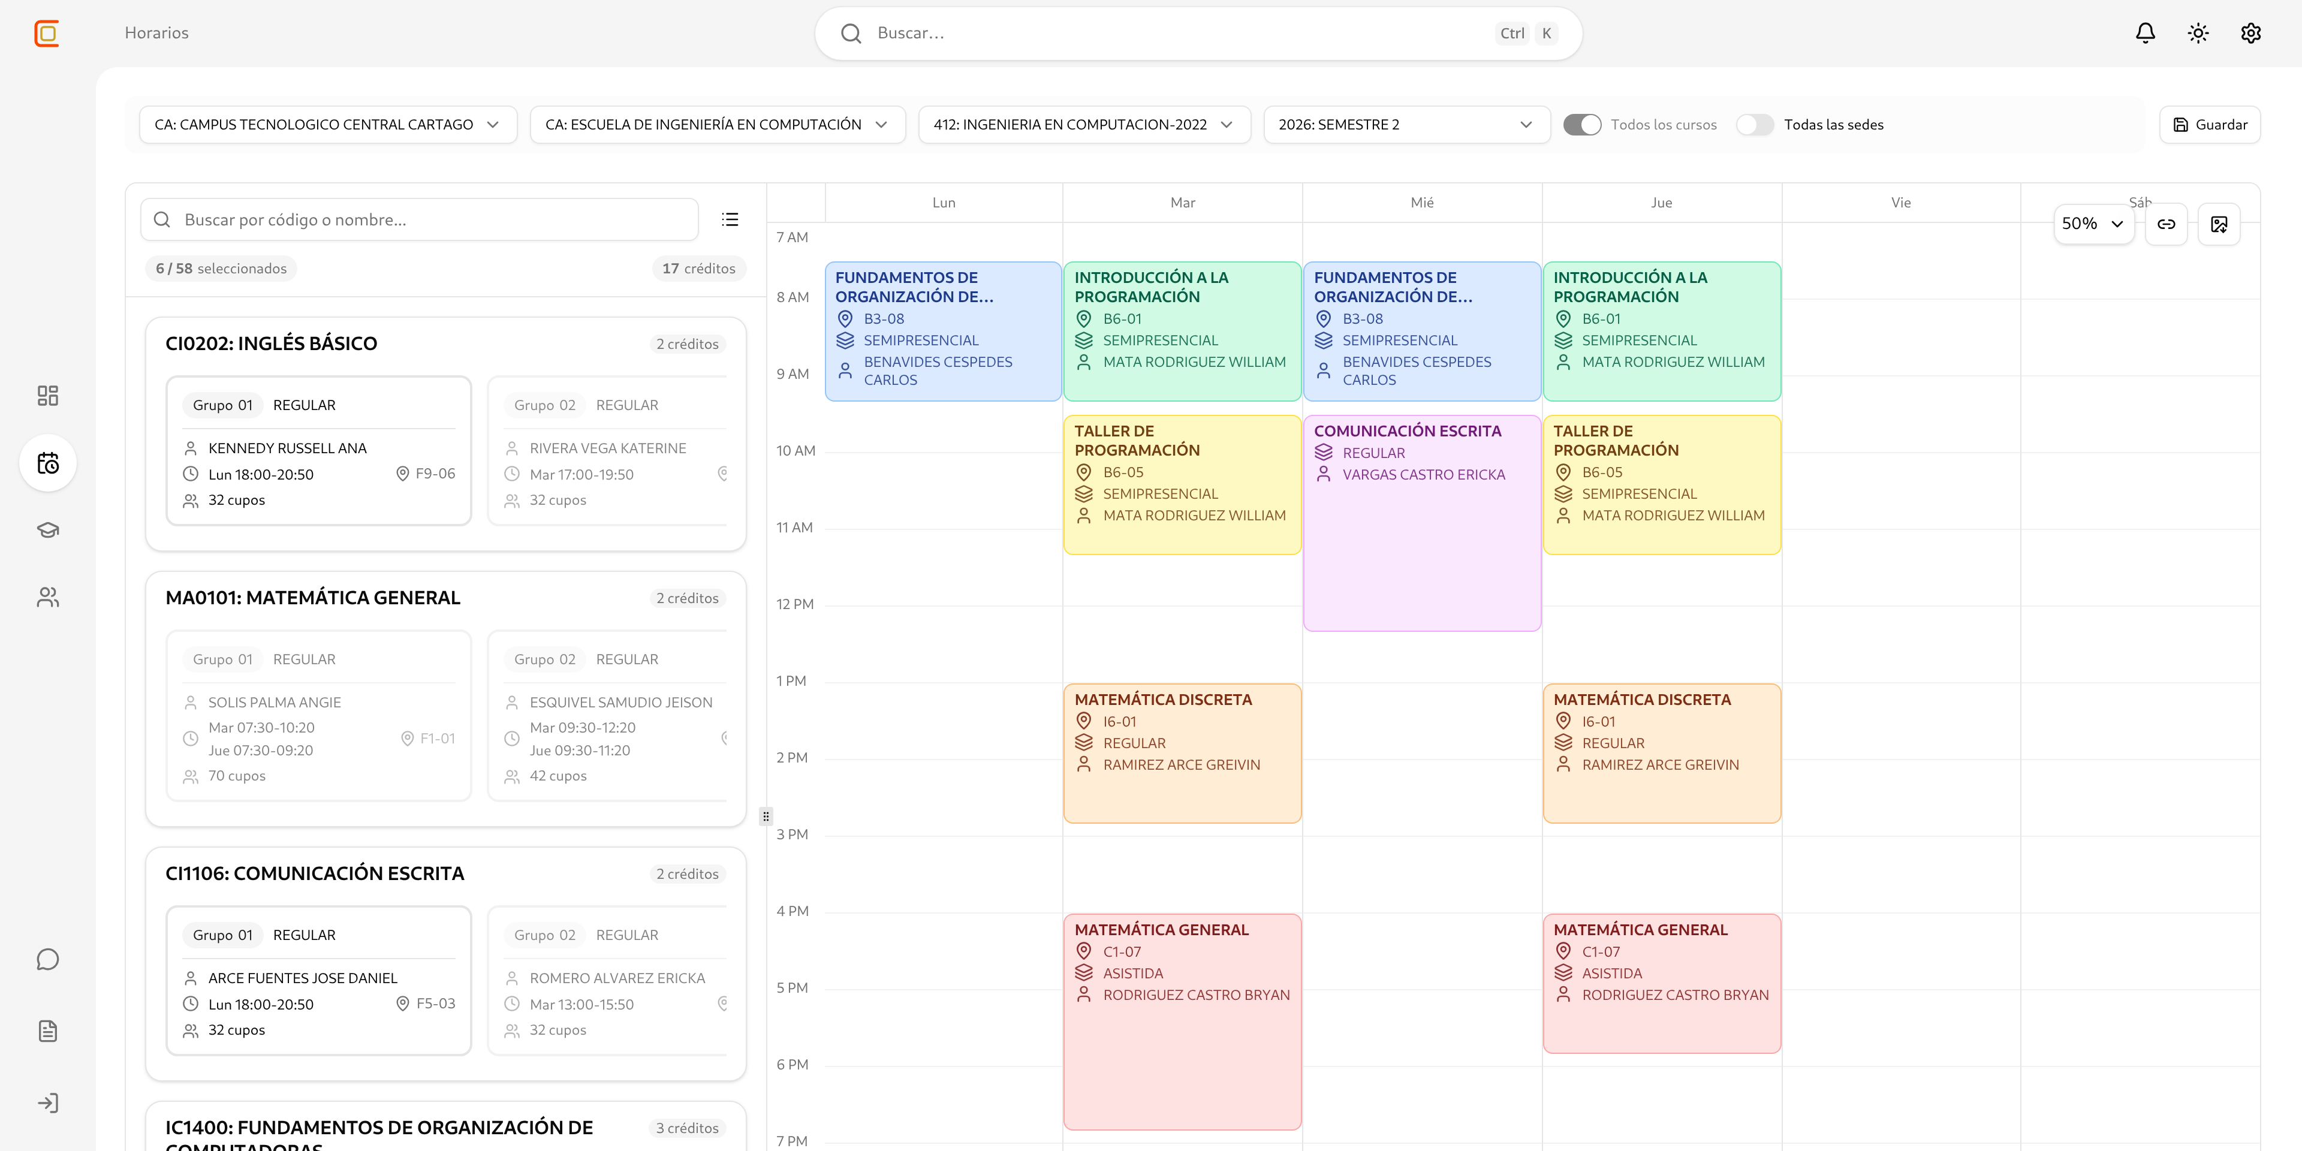Click the Mar day column header
This screenshot has width=2302, height=1151.
pos(1182,203)
